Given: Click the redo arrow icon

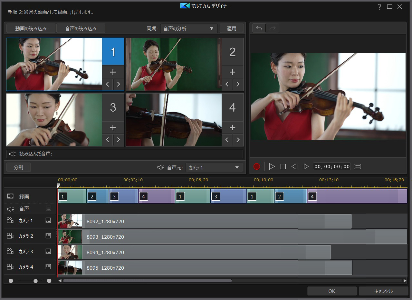Looking at the screenshot, I should pyautogui.click(x=273, y=28).
